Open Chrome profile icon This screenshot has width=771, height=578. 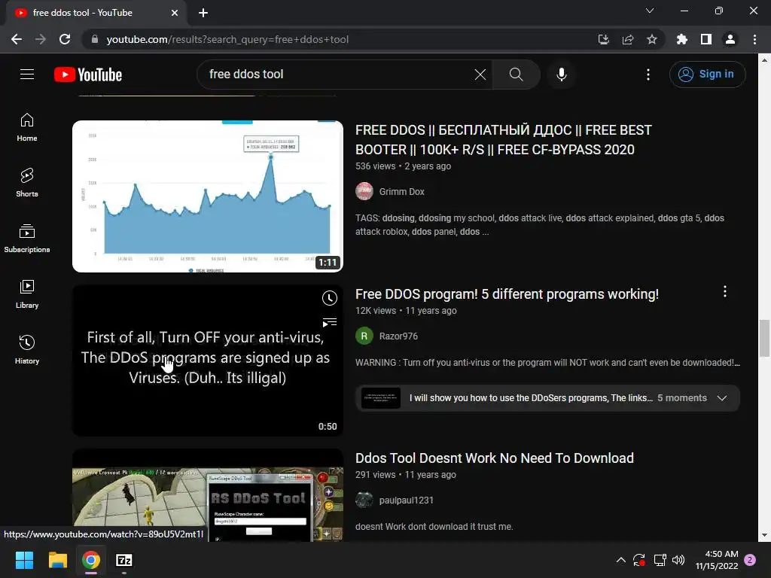[730, 39]
